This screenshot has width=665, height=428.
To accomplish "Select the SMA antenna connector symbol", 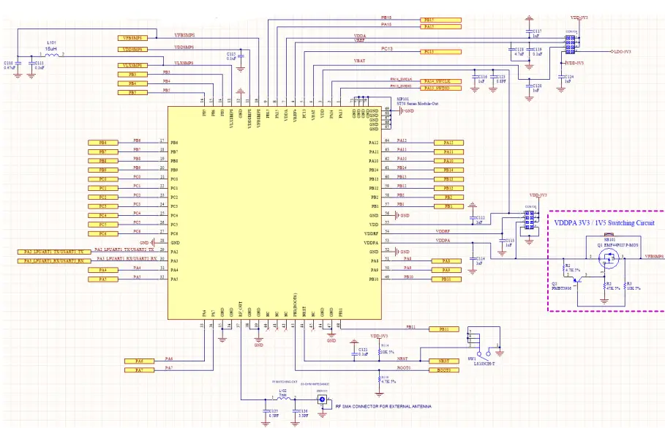I will click(x=321, y=399).
